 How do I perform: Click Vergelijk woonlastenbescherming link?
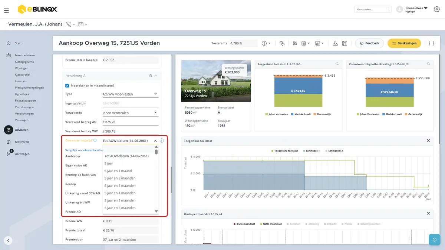click(84, 150)
